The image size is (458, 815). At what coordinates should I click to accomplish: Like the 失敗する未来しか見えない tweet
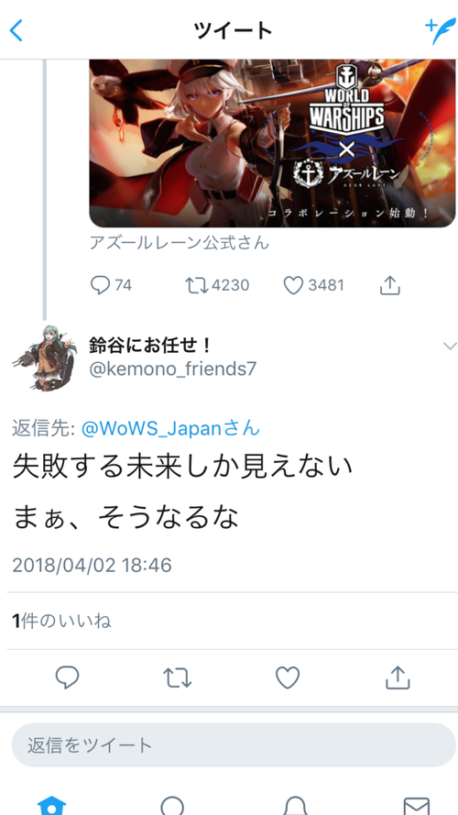[x=288, y=677]
